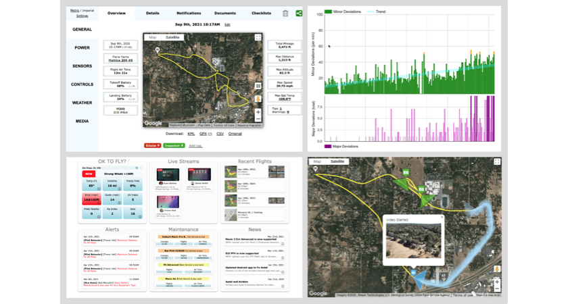Select WEATHER in the side menu
Viewport: 568px width, 304px height.
click(x=82, y=103)
